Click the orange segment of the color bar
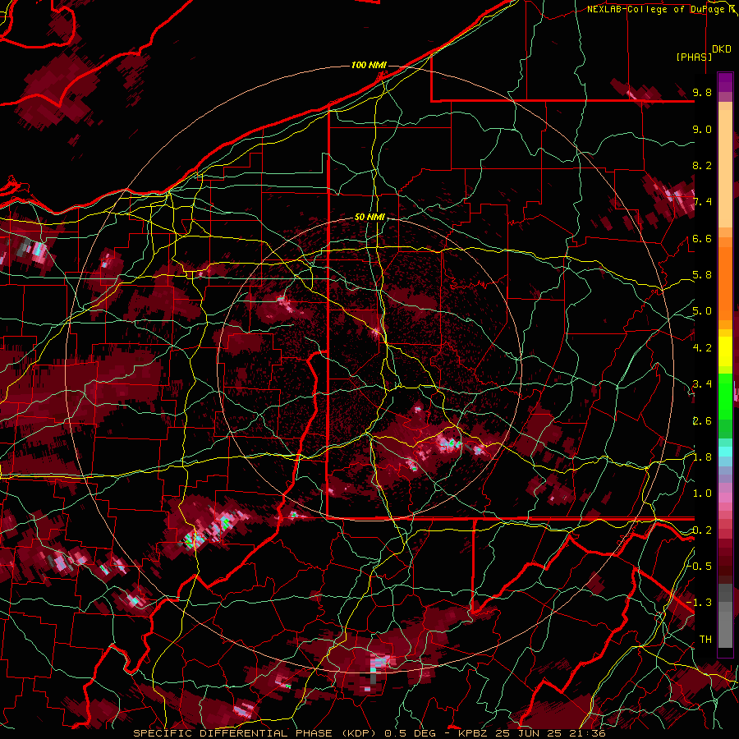The height and width of the screenshot is (739, 739). click(725, 278)
